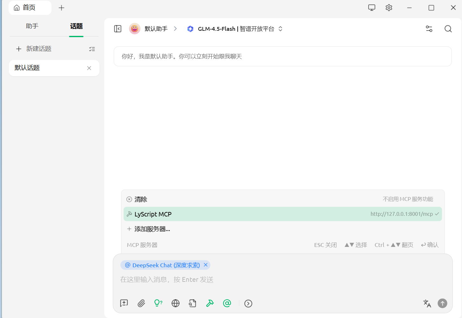The height and width of the screenshot is (318, 462).
Task: Remove the DeepSeek Chat mention tag
Action: coord(206,265)
